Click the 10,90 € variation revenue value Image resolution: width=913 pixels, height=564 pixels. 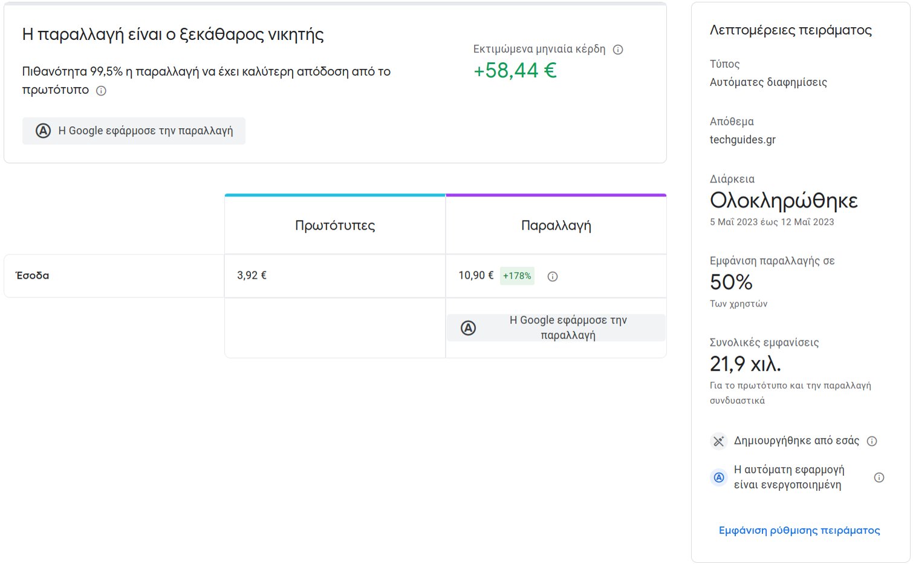476,276
